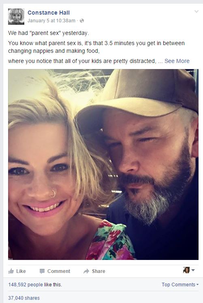
Task: Expand the Top Comments sorting dropdown
Action: 180,284
